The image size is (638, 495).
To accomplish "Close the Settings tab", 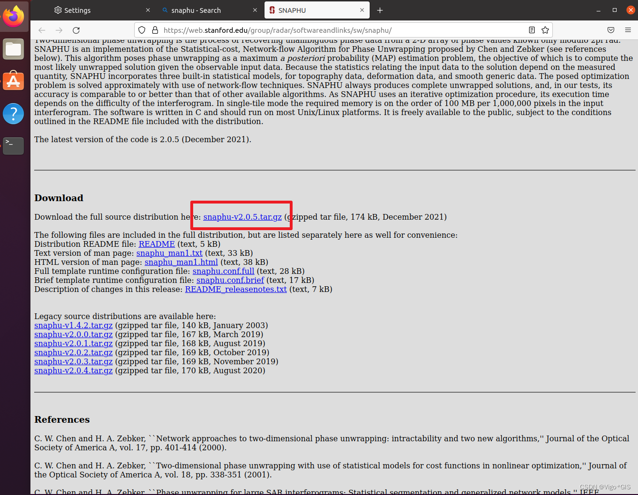I will [148, 10].
